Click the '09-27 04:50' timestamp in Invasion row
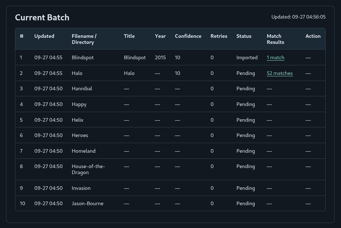The image size is (341, 228). pyautogui.click(x=48, y=188)
